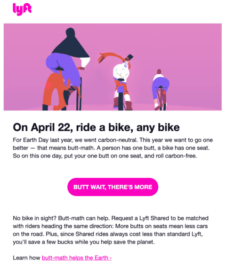Image resolution: width=226 pixels, height=267 pixels.
Task: Click the "roll carbon-free" sentence line
Action: [x=105, y=156]
